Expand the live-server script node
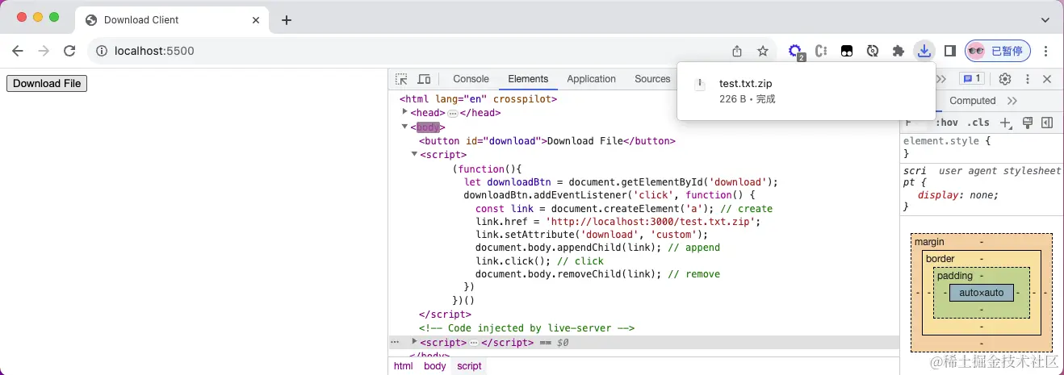 click(415, 342)
